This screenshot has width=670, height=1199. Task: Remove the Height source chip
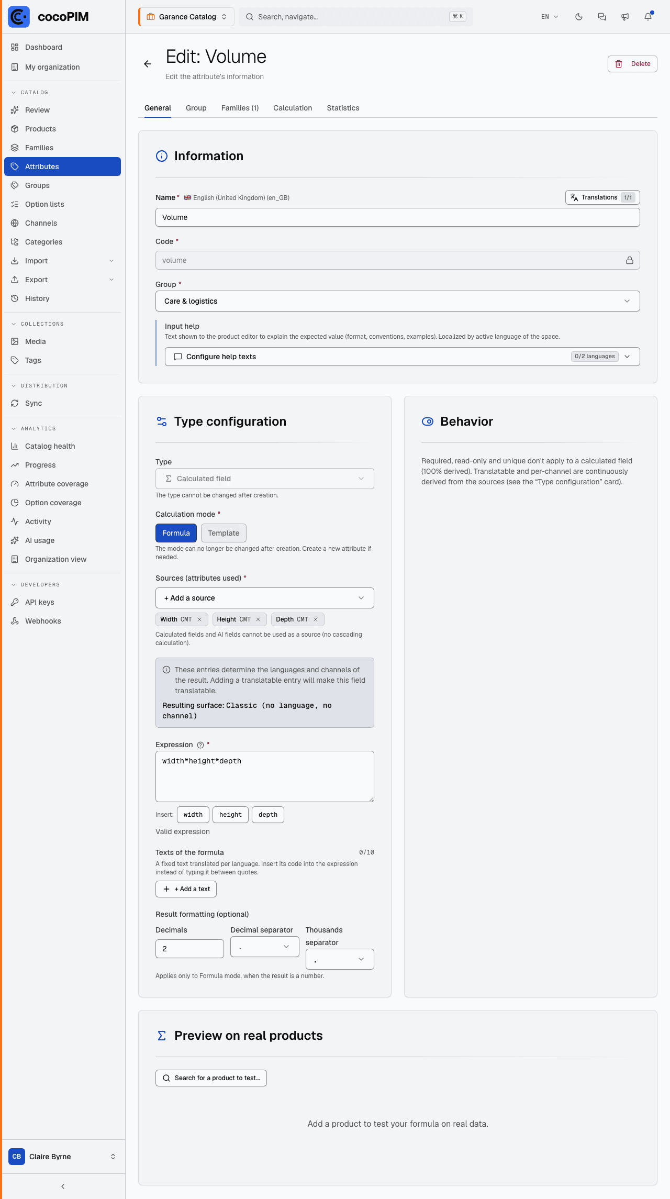(258, 619)
